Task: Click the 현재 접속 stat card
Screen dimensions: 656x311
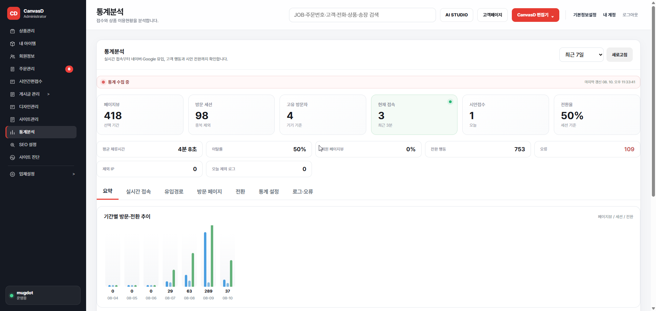Action: (x=414, y=115)
